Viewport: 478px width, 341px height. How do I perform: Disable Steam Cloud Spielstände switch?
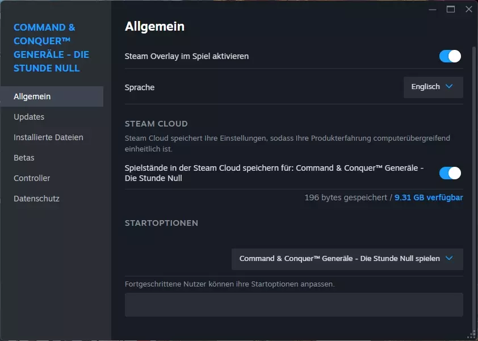click(x=450, y=173)
